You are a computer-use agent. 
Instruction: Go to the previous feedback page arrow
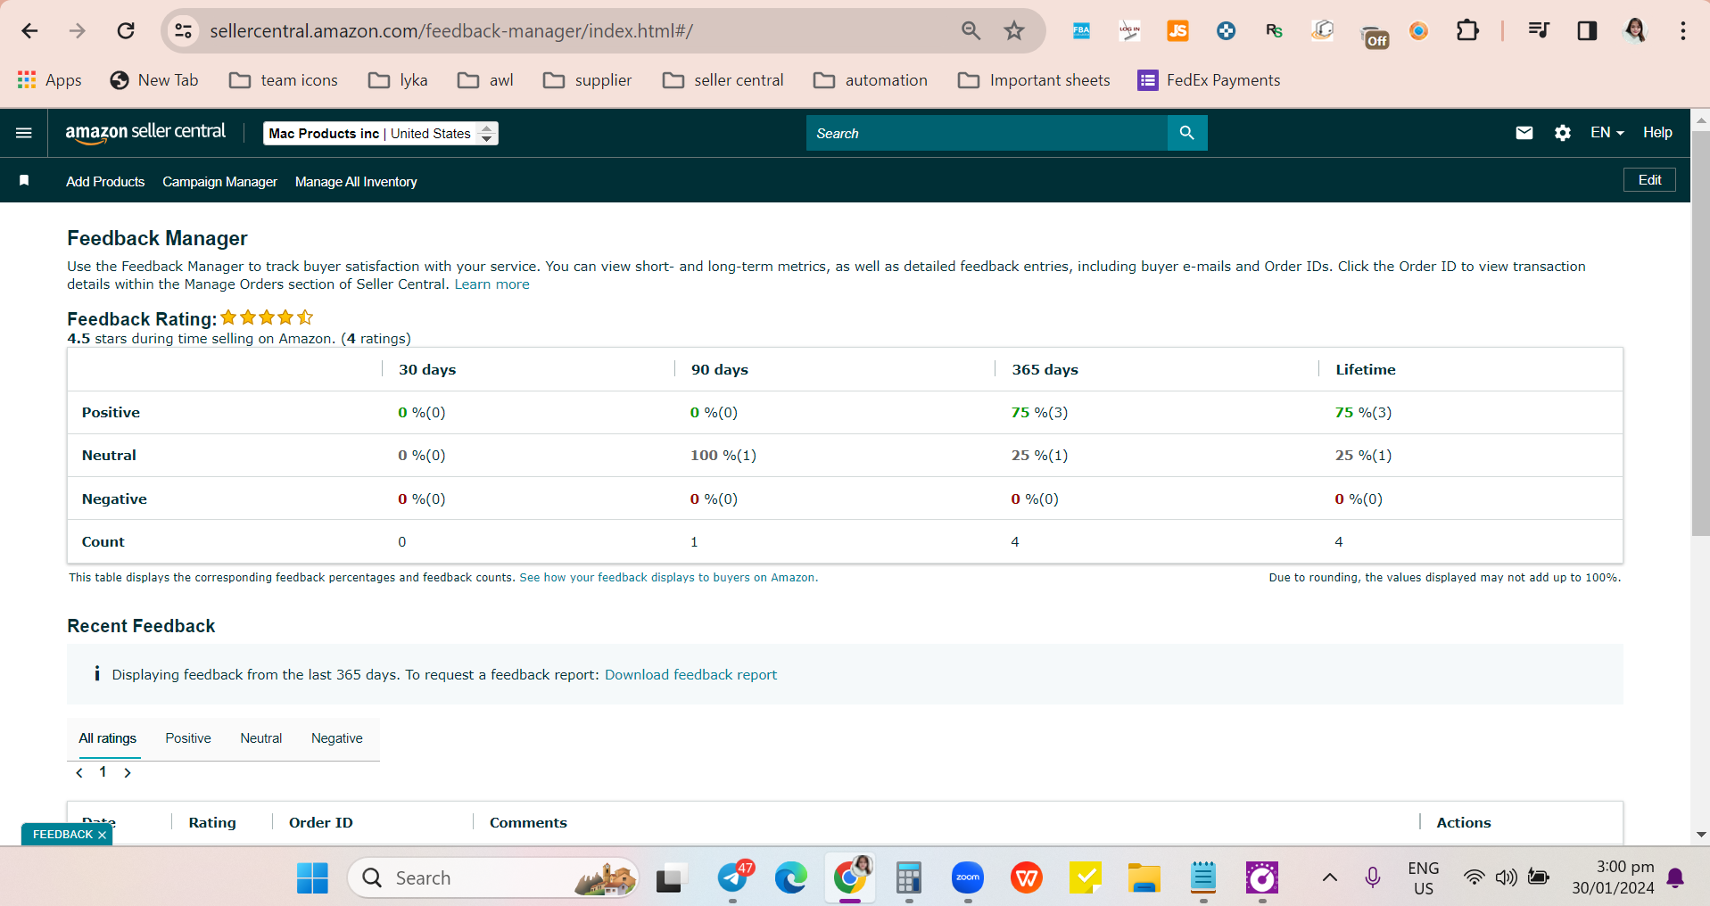[x=79, y=773]
